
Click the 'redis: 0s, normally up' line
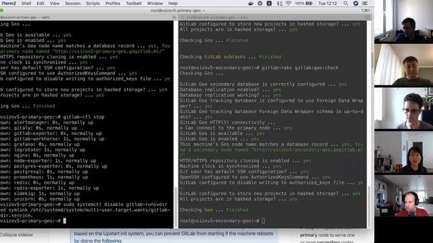(x=37, y=182)
